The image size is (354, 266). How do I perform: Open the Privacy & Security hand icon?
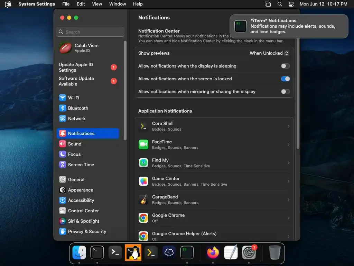click(x=63, y=232)
